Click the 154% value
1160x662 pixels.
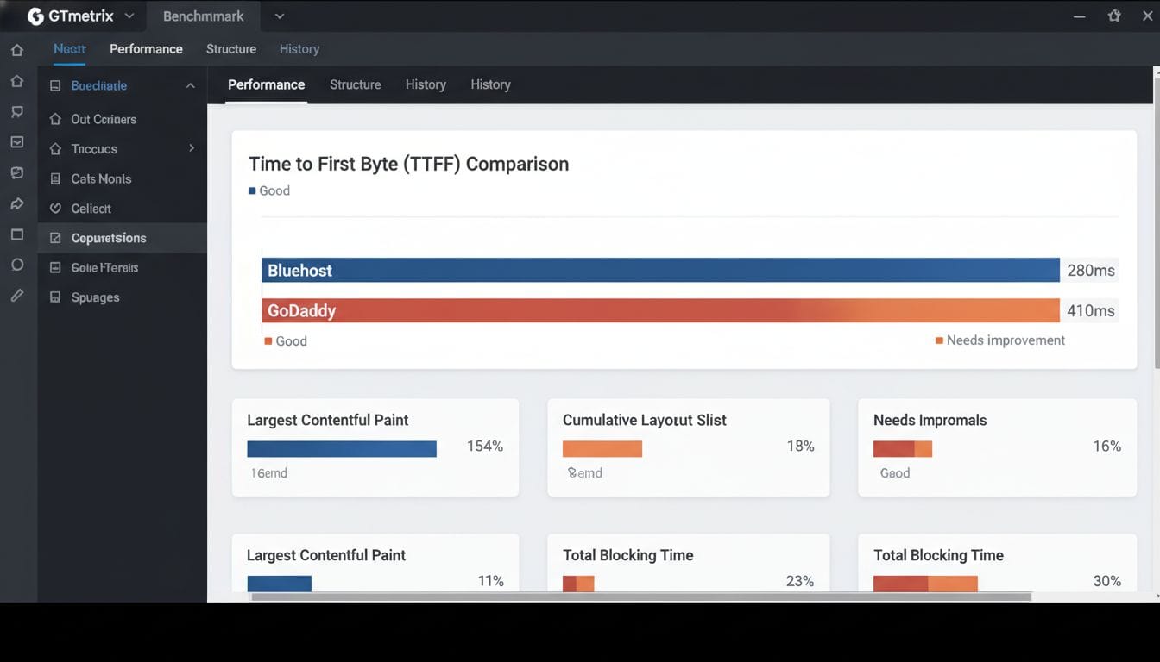[x=485, y=447]
